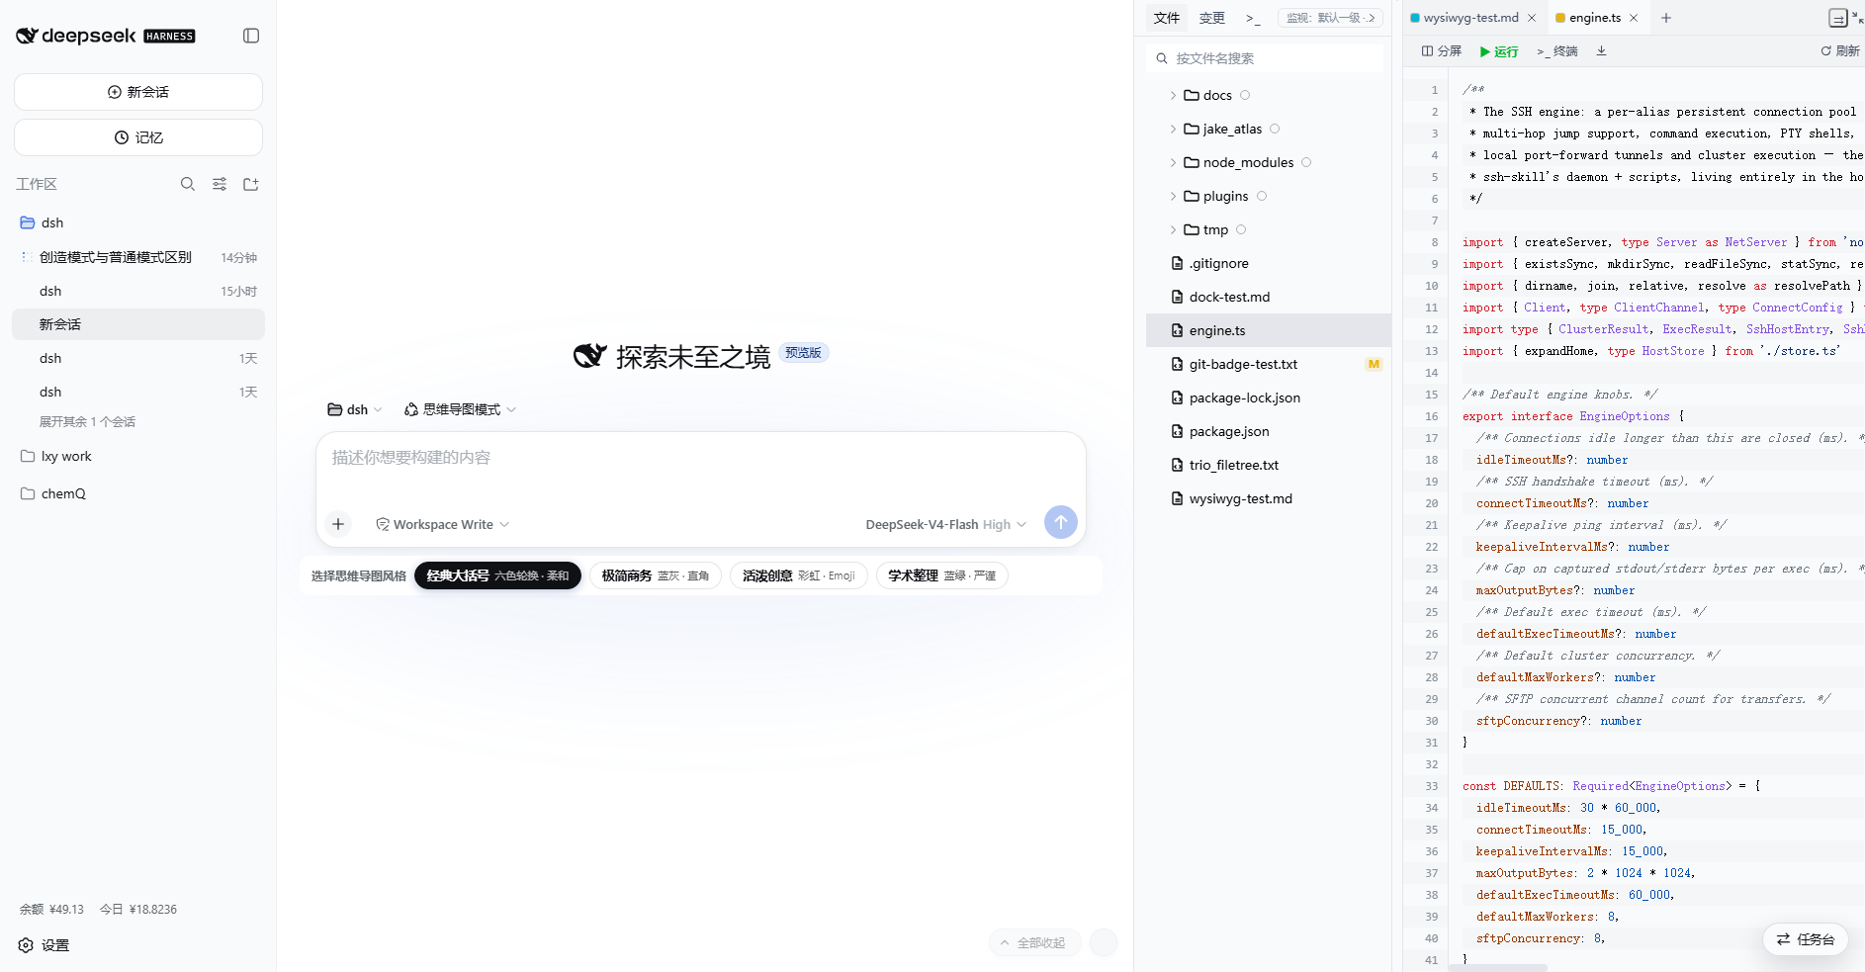Open the 终端 terminal button
Screen dimensions: 1865x972
(1557, 51)
